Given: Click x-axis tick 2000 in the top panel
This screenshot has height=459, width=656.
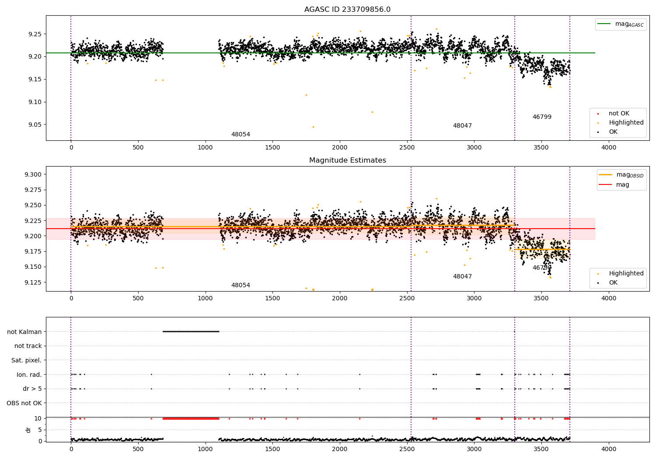Looking at the screenshot, I should click(x=340, y=147).
